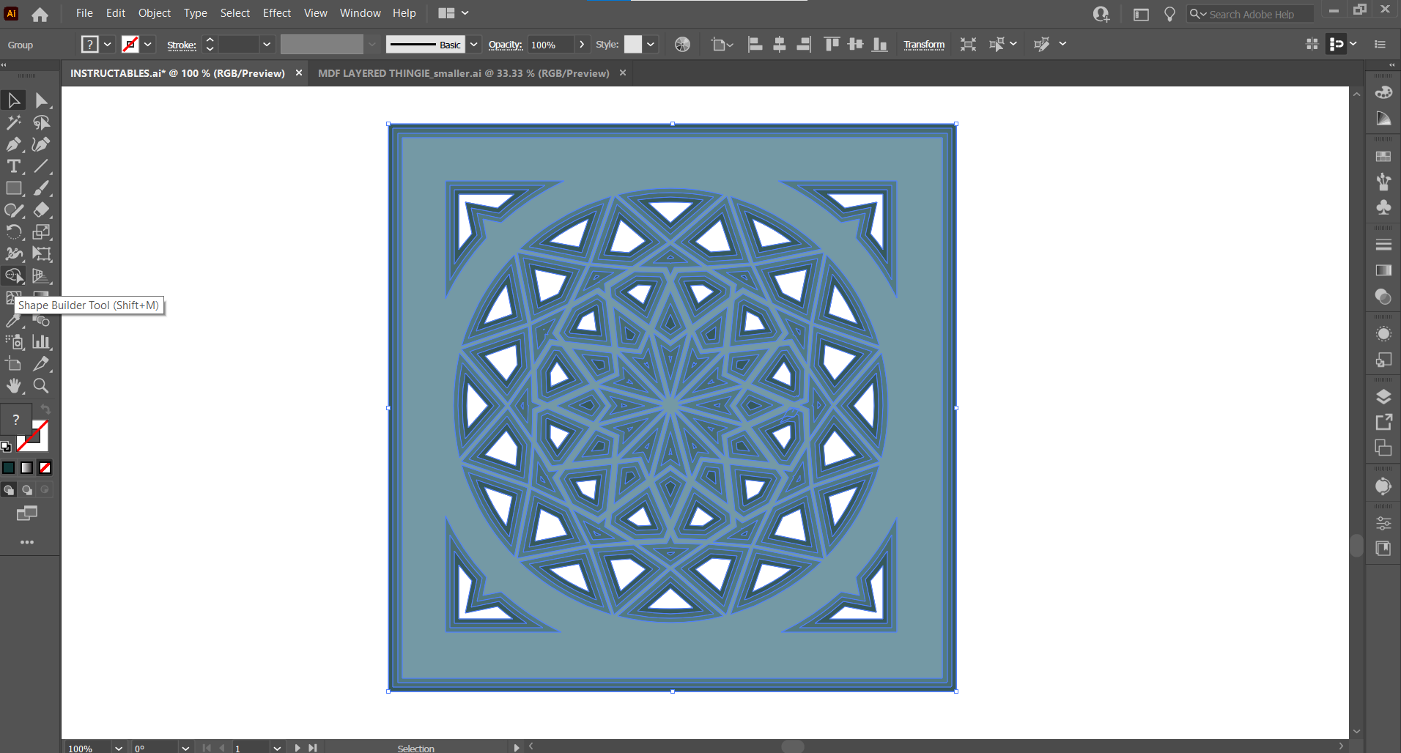Switch to MDF LAYERED THINGIE_smaller.ai tab
1401x753 pixels.
pos(464,73)
